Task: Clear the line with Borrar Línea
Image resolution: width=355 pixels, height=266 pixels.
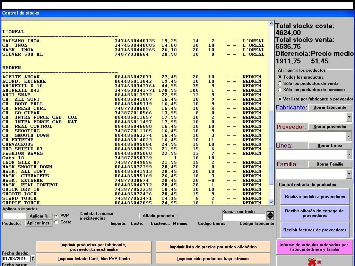Action: pyautogui.click(x=330, y=145)
